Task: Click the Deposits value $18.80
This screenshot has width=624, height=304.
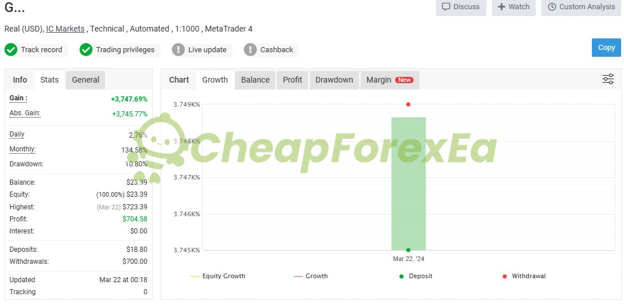Action: point(137,250)
